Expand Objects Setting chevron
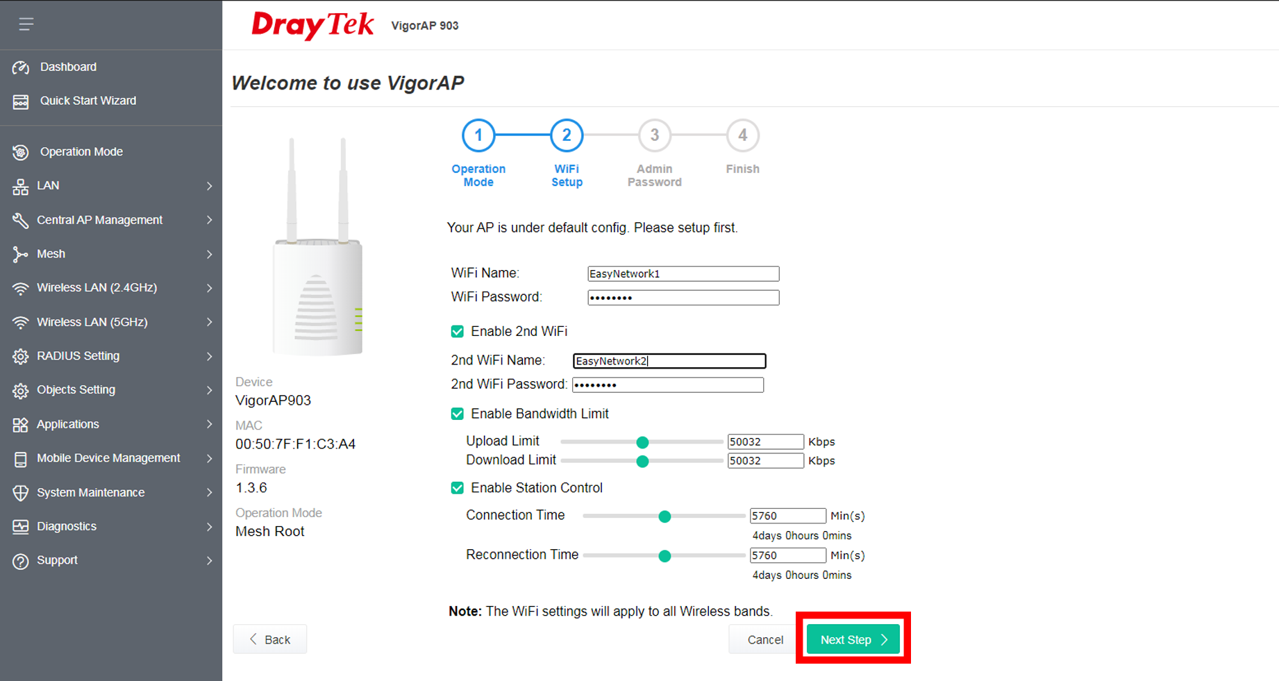This screenshot has height=681, width=1279. [209, 390]
